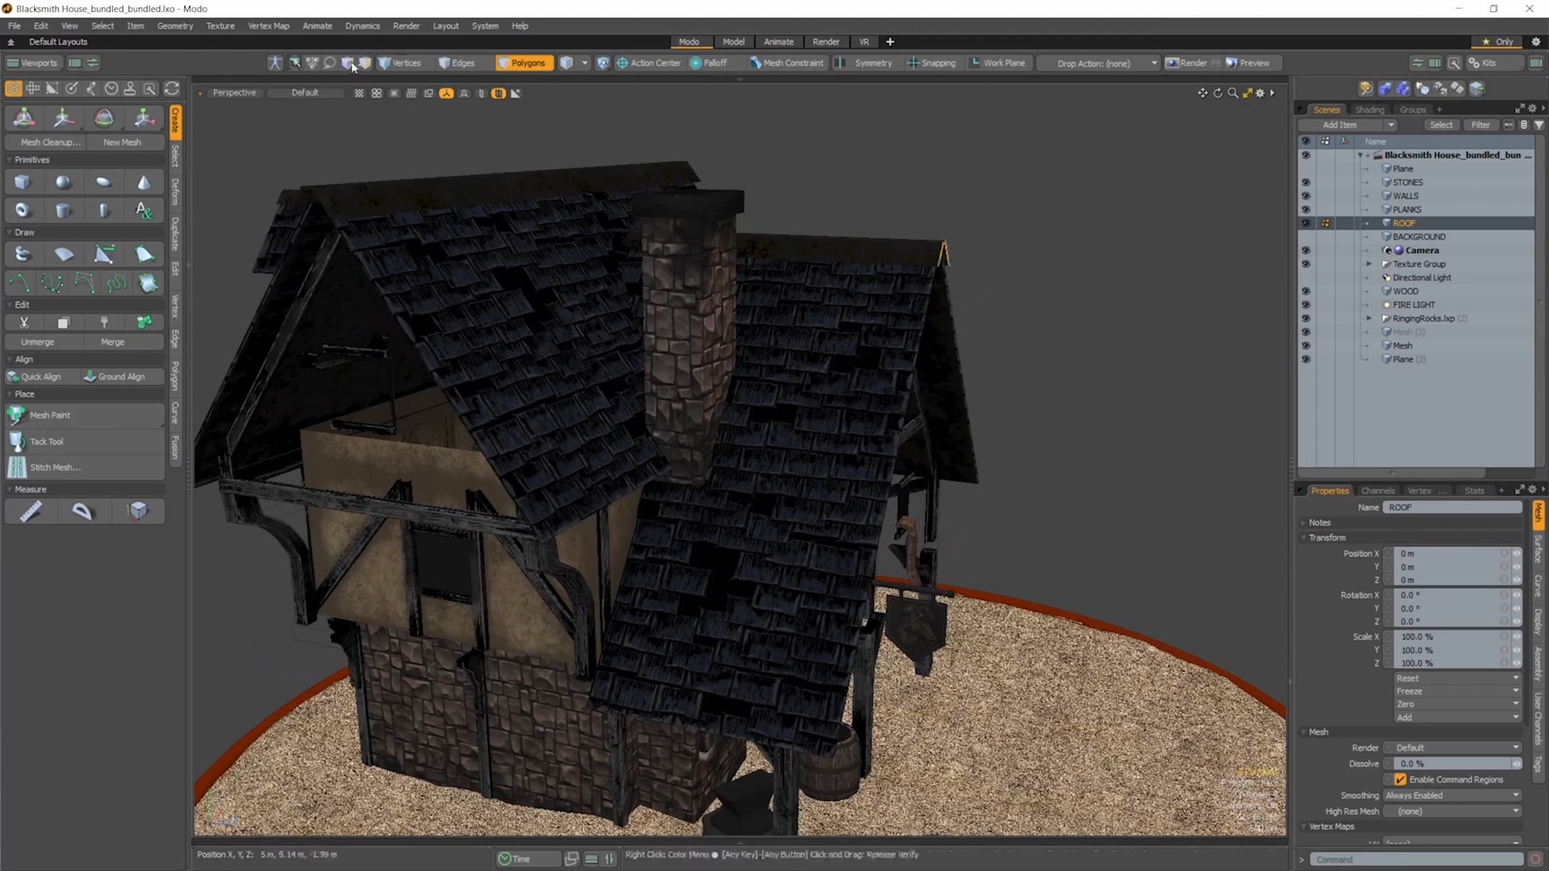Activate the ruler measure tool
The height and width of the screenshot is (871, 1549).
[30, 512]
